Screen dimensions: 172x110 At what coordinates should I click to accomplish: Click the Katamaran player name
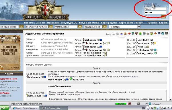[144, 43]
